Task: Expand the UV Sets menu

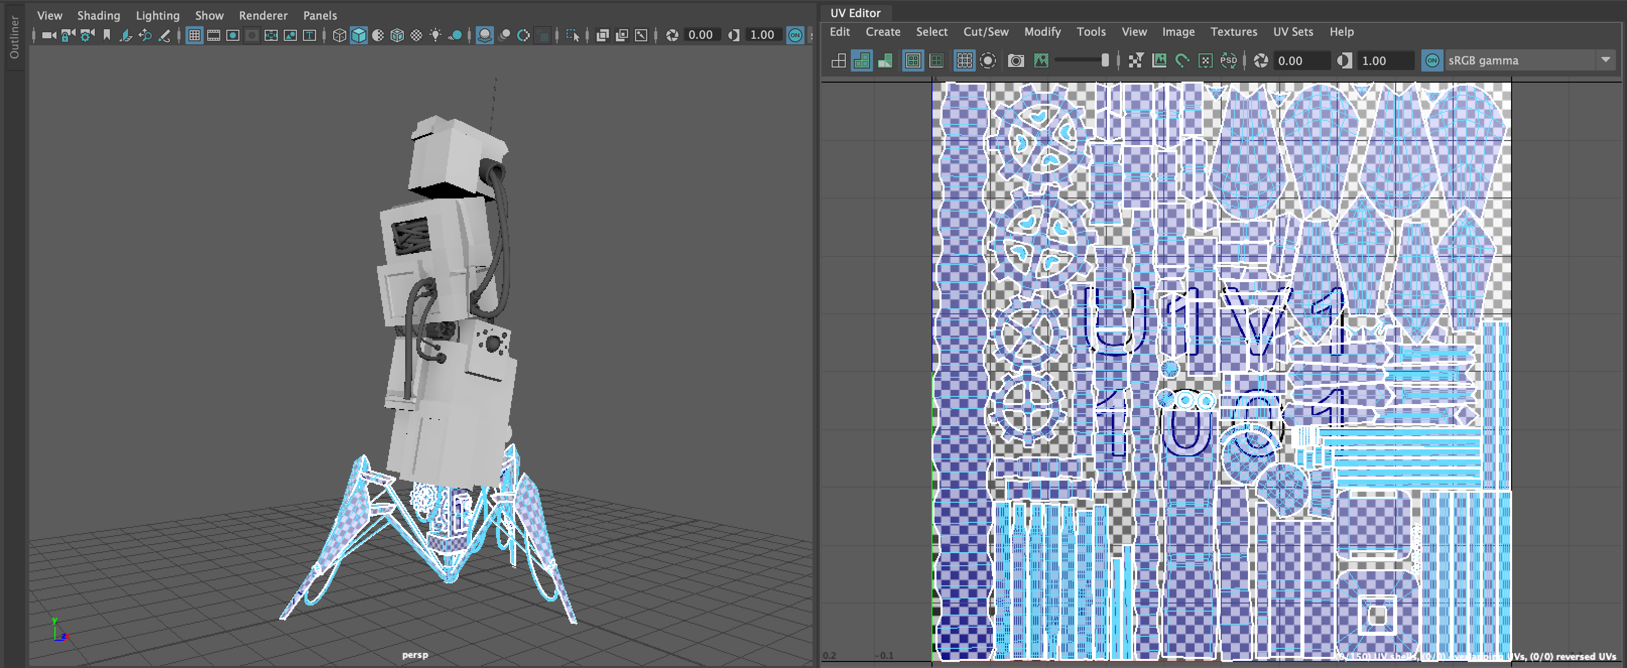Action: pyautogui.click(x=1292, y=32)
